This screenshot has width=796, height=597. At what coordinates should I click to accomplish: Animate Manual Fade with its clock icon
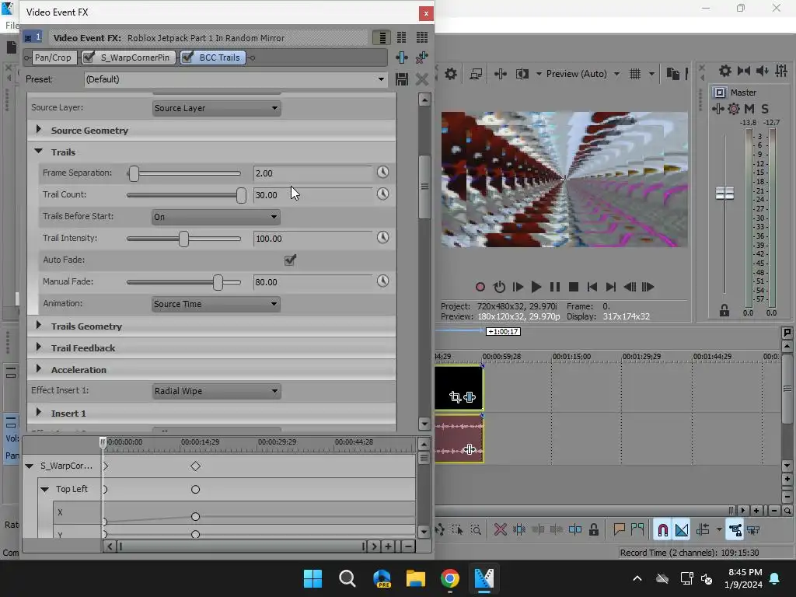point(382,281)
